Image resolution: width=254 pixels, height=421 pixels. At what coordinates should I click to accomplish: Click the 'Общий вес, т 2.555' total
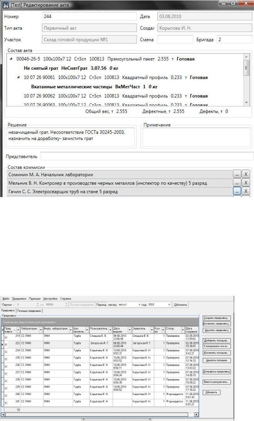(x=106, y=111)
